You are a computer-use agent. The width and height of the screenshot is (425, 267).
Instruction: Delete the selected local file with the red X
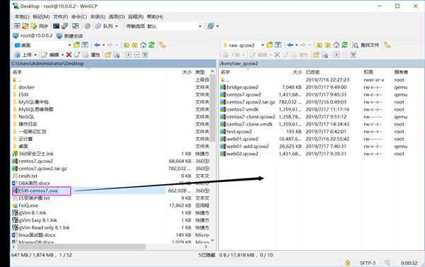tap(69, 55)
